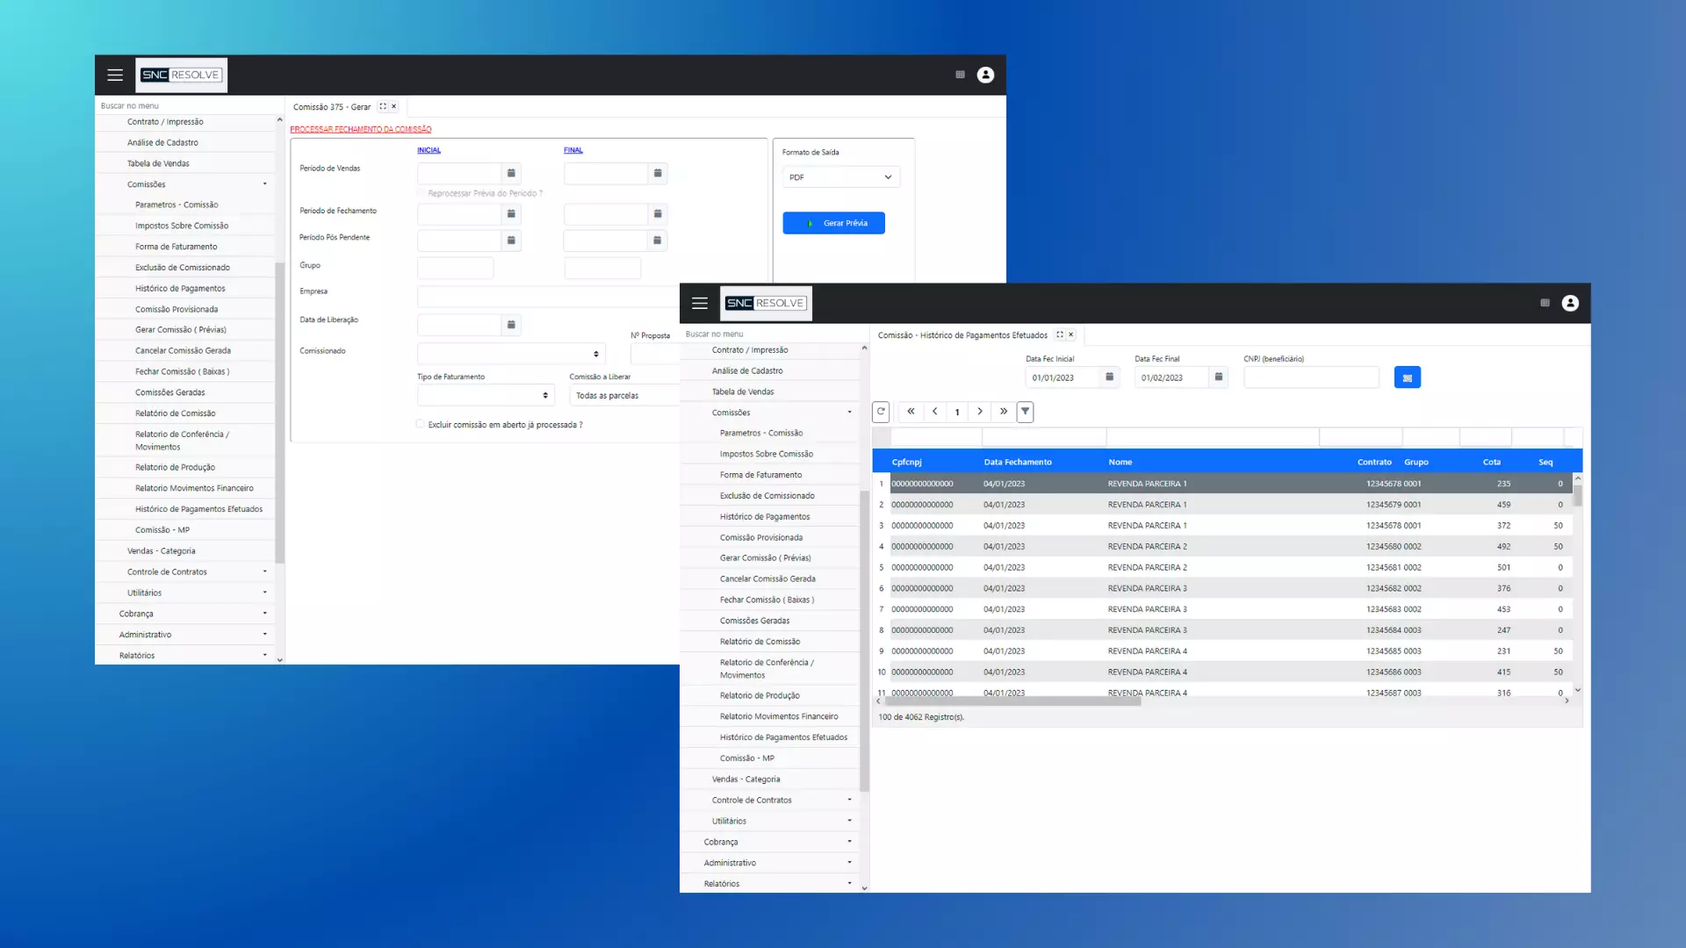Open calendar for Data de Liberação
1686x948 pixels.
(x=511, y=325)
